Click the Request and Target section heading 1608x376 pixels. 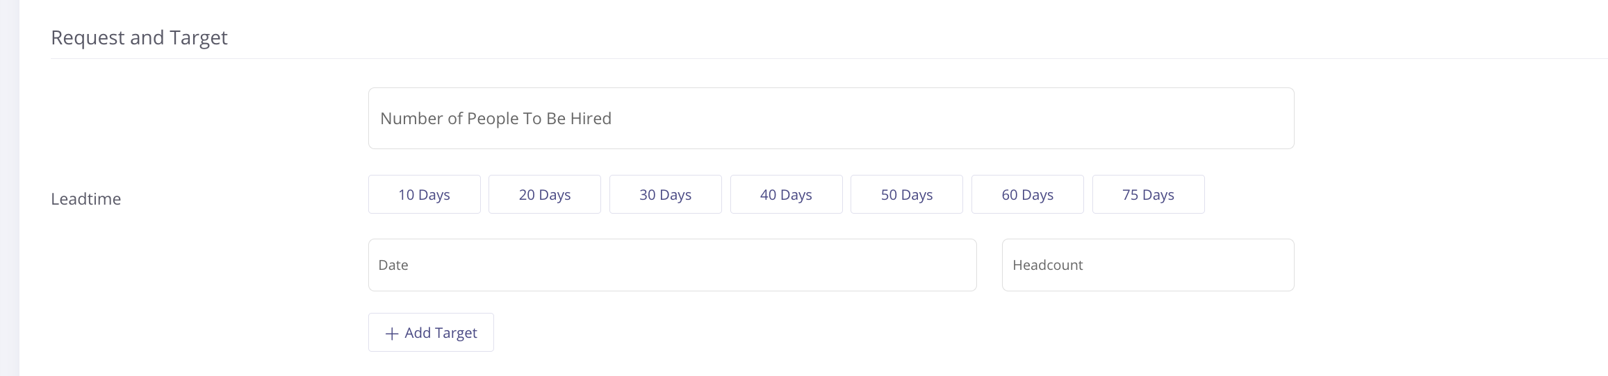(139, 37)
